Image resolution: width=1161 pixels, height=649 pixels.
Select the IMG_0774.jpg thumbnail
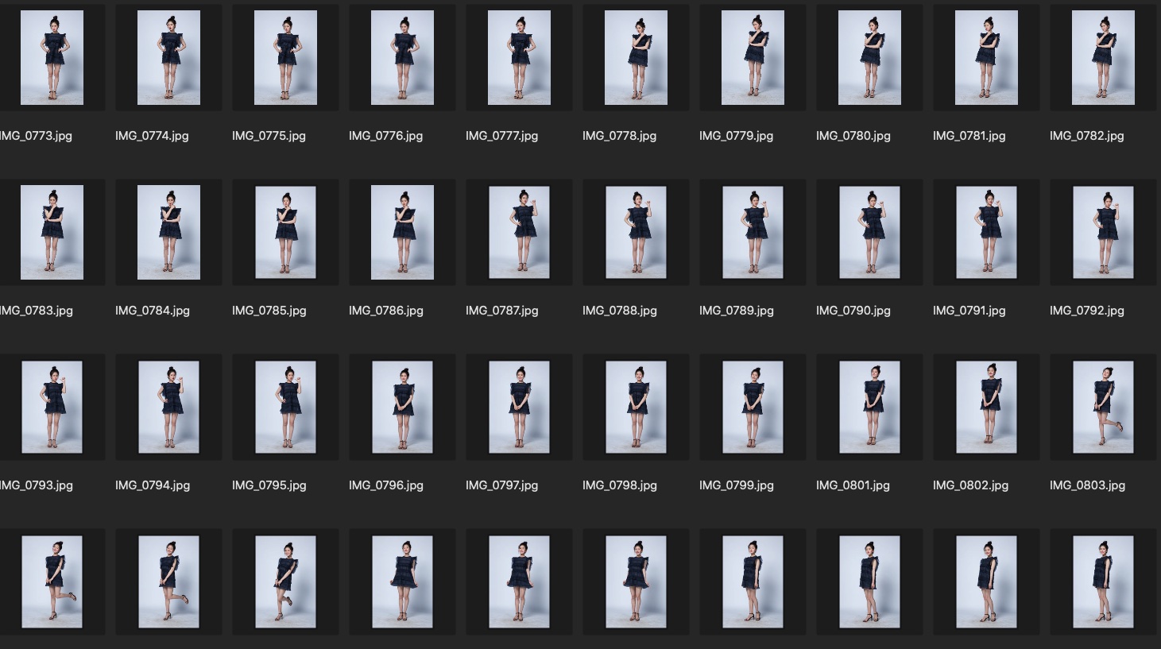click(168, 57)
